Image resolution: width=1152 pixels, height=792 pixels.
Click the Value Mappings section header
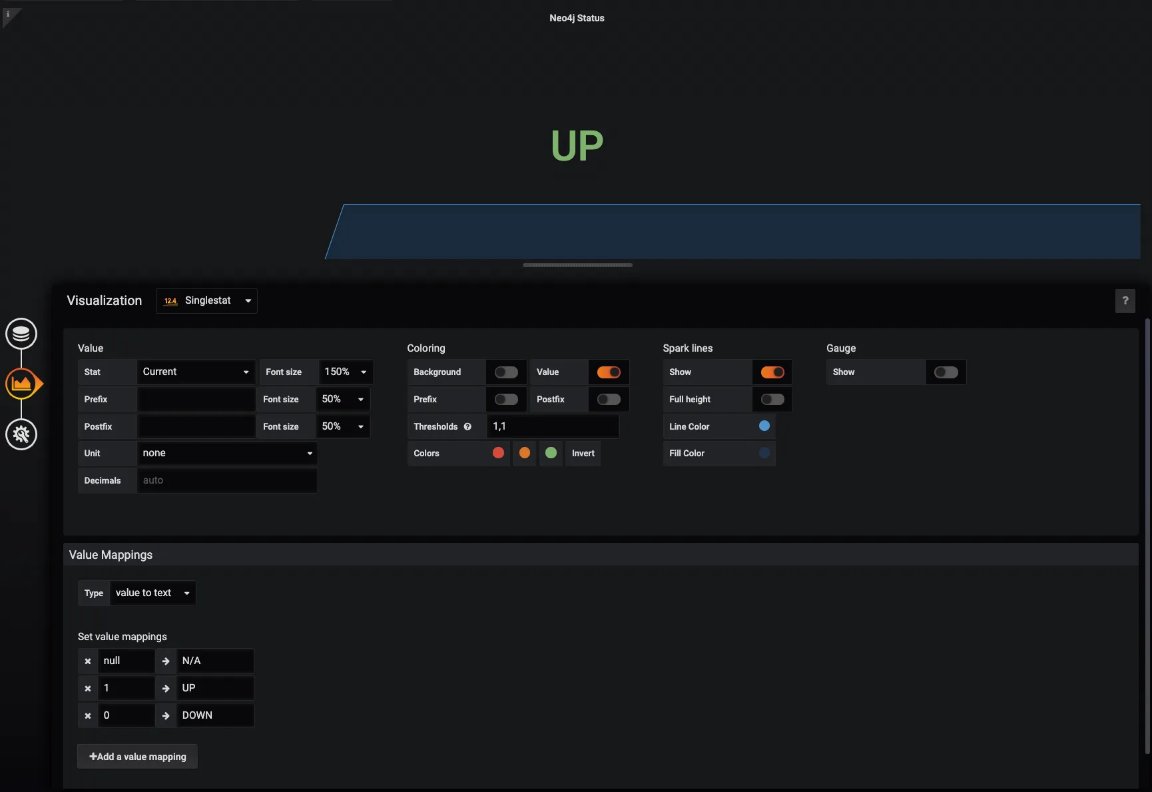tap(601, 555)
